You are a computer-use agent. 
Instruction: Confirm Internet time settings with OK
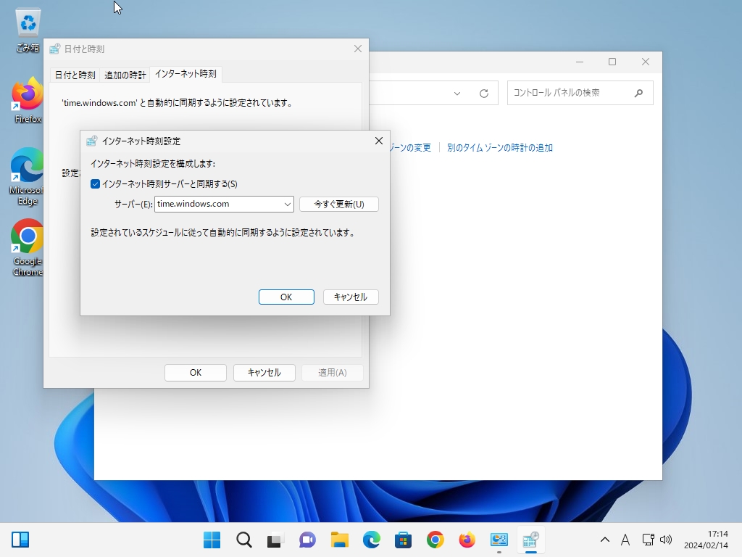point(286,297)
